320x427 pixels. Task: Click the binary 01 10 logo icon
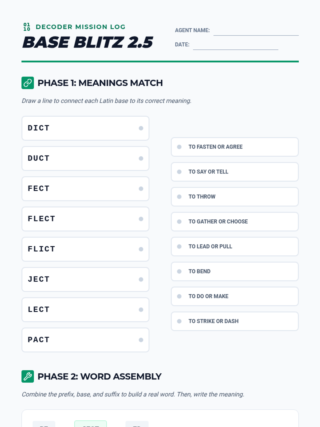(27, 27)
